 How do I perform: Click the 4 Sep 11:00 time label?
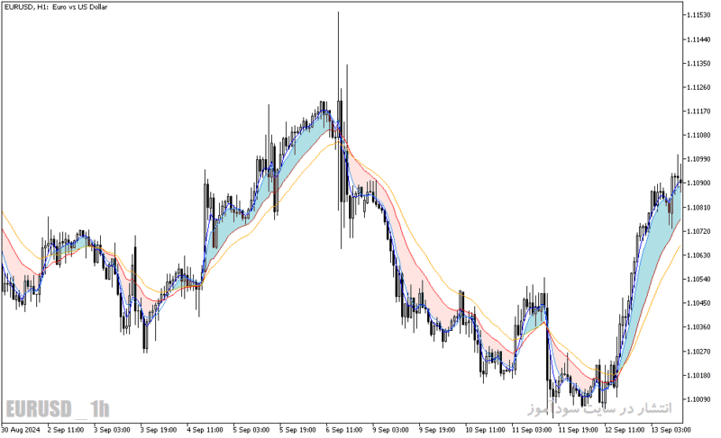point(205,430)
